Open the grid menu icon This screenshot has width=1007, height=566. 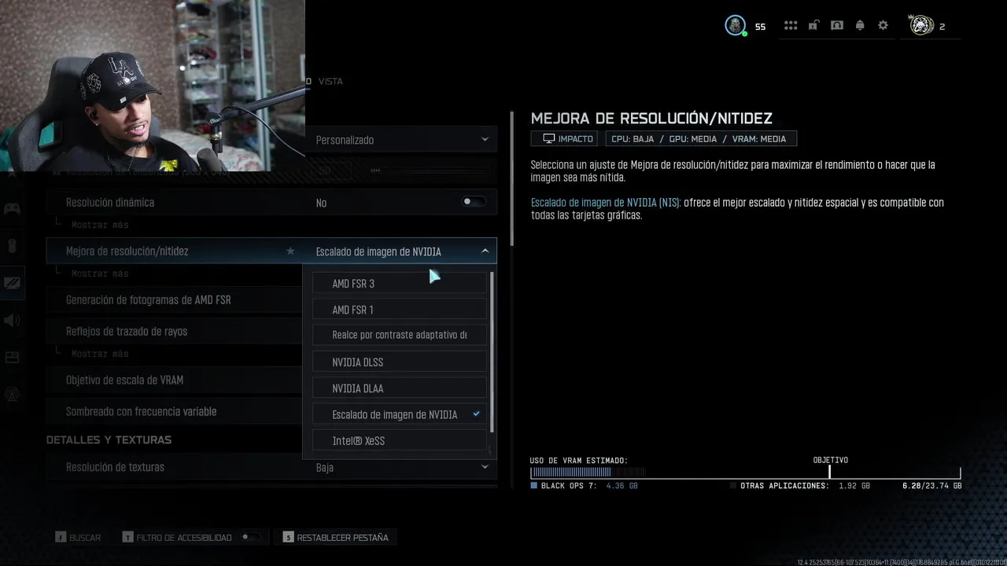(x=791, y=26)
